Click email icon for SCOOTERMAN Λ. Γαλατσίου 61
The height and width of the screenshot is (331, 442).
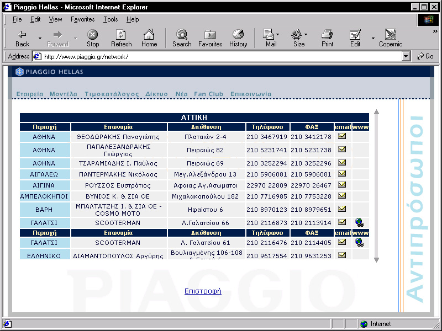[x=342, y=242]
